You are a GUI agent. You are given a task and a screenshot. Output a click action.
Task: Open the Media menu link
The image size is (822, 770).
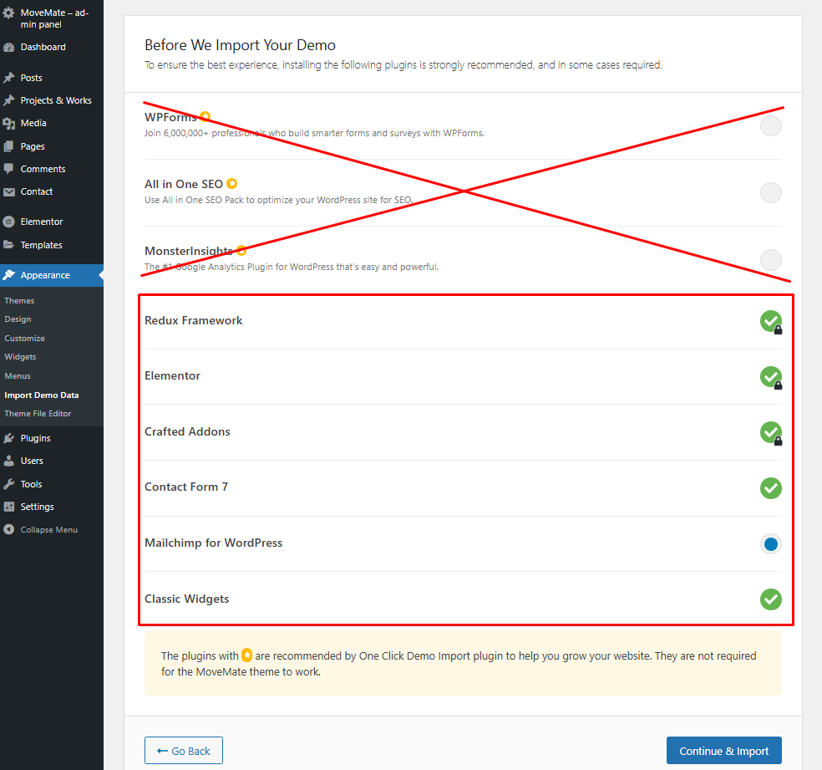pos(33,123)
